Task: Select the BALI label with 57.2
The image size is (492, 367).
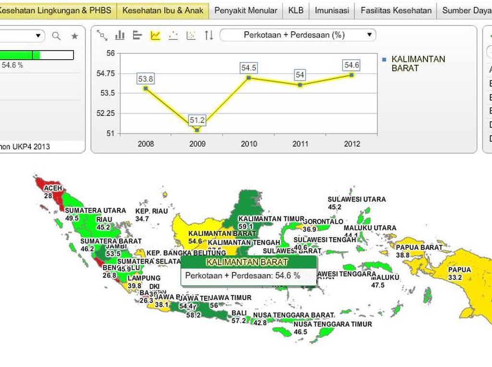Action: [x=239, y=316]
